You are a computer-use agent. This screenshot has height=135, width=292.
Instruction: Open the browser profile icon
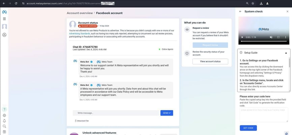point(267,3)
